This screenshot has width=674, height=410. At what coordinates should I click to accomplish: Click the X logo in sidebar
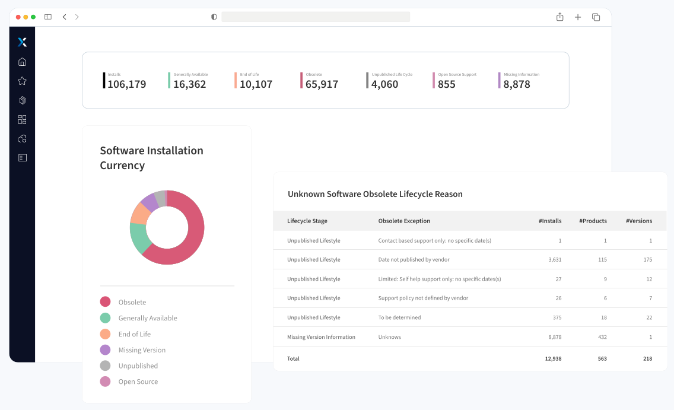(23, 42)
